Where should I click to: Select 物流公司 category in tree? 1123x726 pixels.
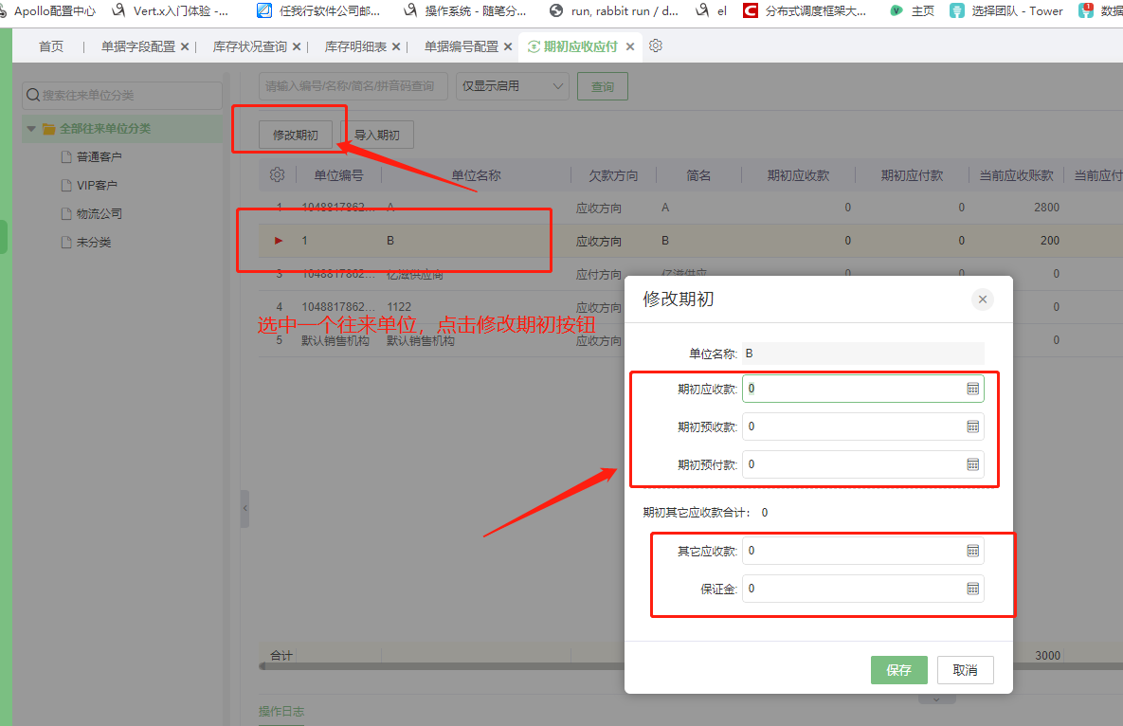[99, 214]
